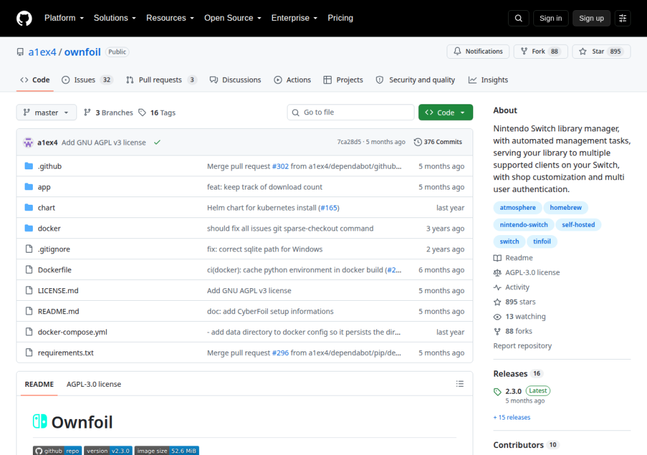Open the + 15 releases link
This screenshot has height=455, width=647.
click(512, 418)
